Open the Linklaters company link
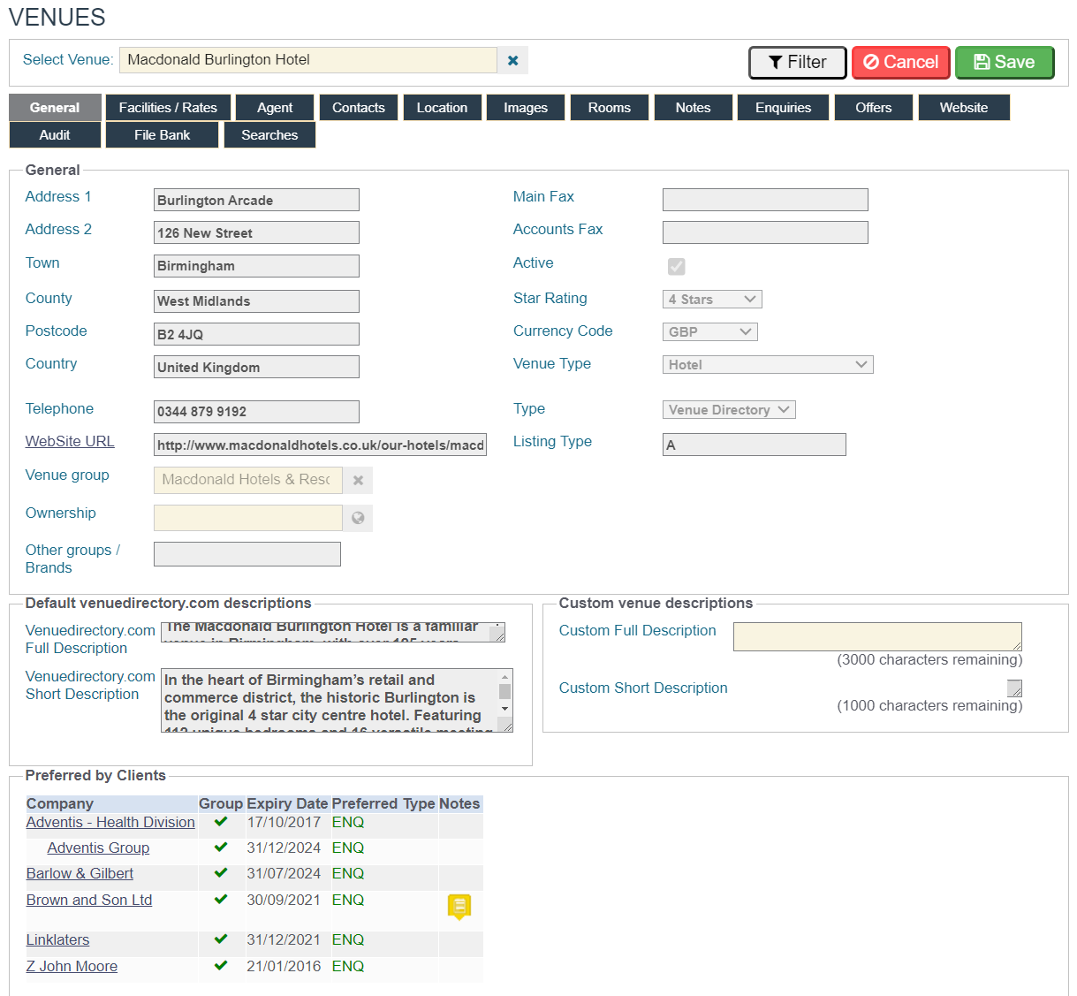1077x996 pixels. click(57, 939)
